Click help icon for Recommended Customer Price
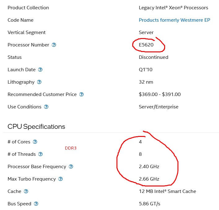The width and height of the screenshot is (219, 210). [81, 94]
